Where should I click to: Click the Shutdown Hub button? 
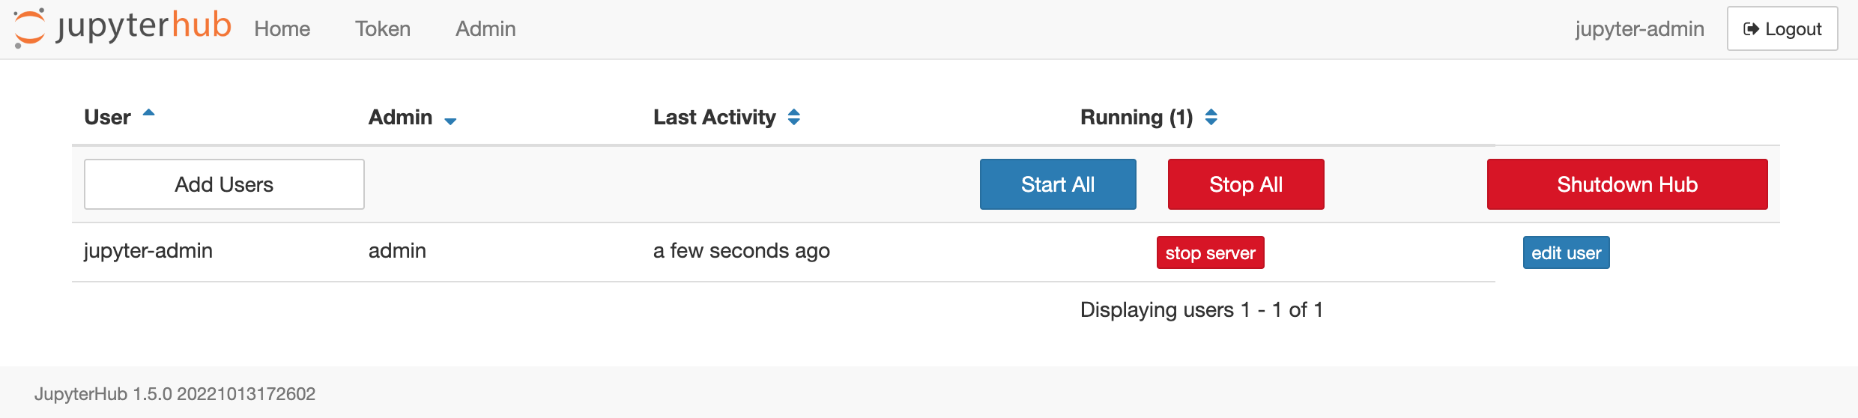pyautogui.click(x=1626, y=184)
